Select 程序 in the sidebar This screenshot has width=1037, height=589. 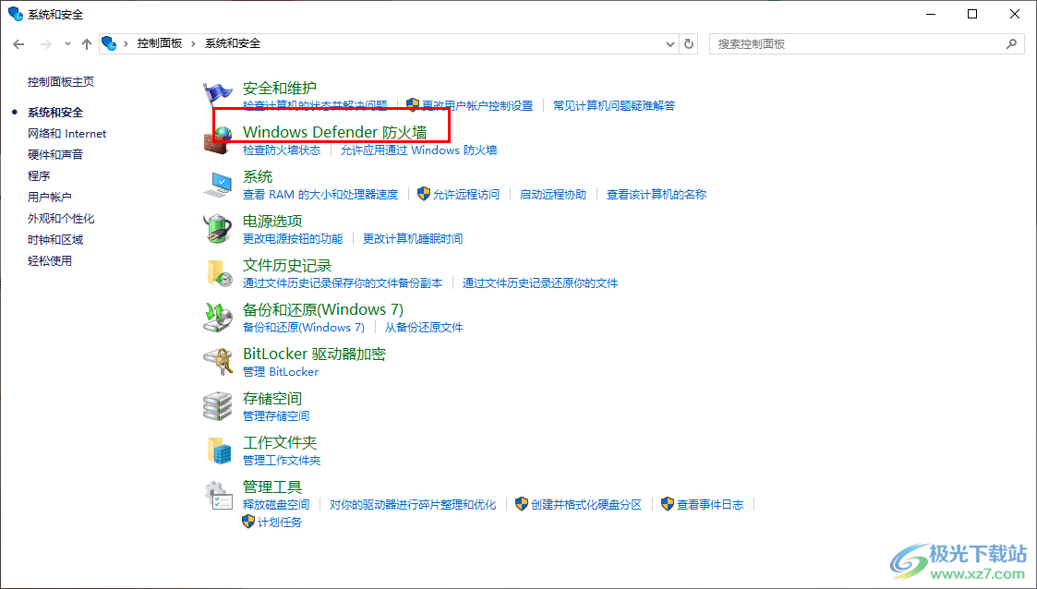point(39,175)
